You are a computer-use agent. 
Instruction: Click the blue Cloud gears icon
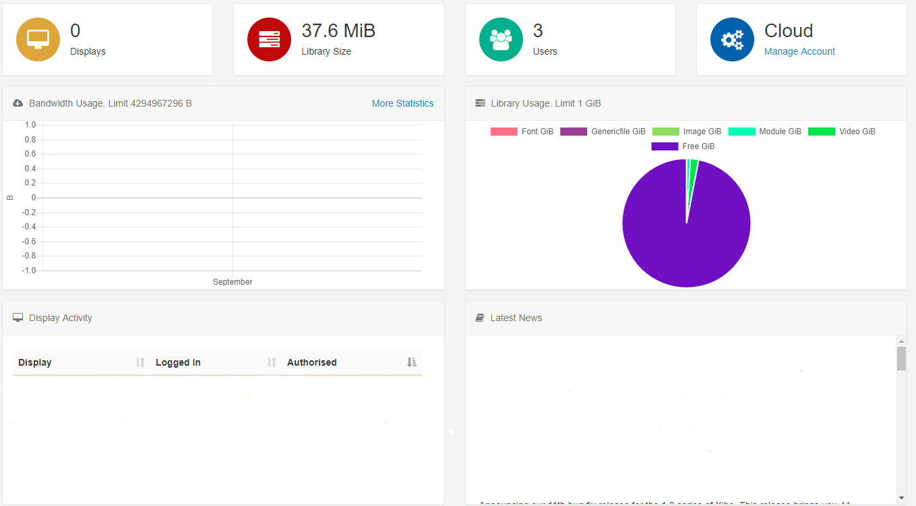tap(732, 39)
